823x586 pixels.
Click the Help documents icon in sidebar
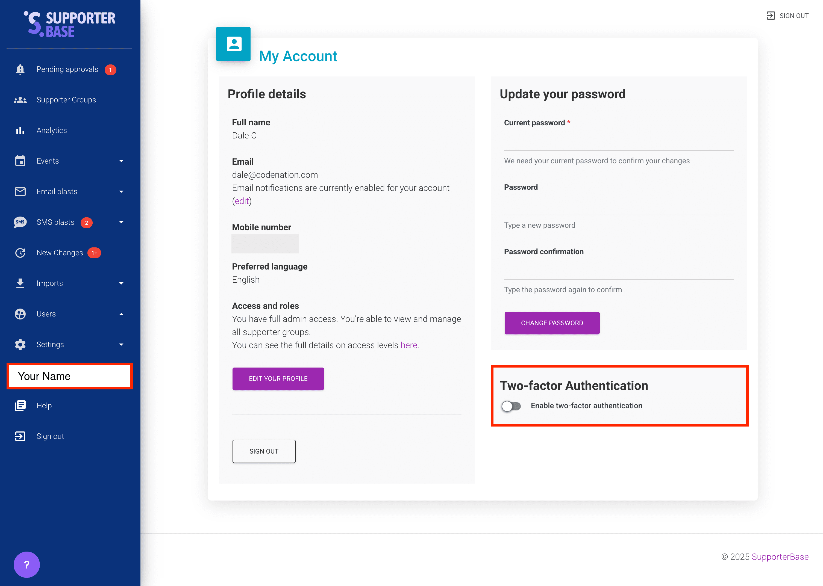tap(20, 406)
